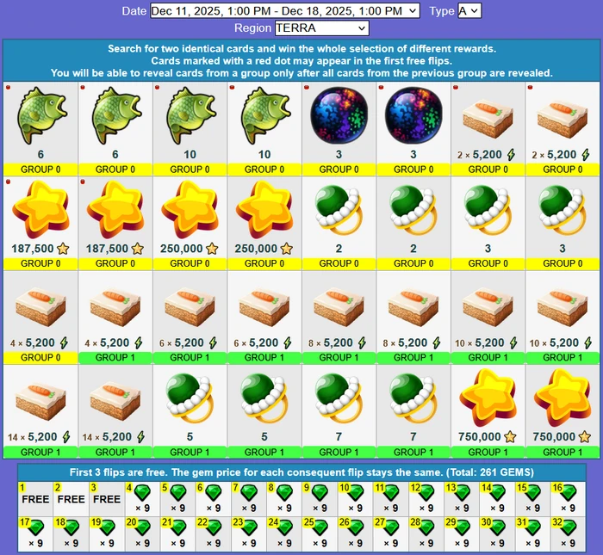The width and height of the screenshot is (603, 555).
Task: Click GROUP 0 label under first 6 fish card
Action: [x=40, y=170]
